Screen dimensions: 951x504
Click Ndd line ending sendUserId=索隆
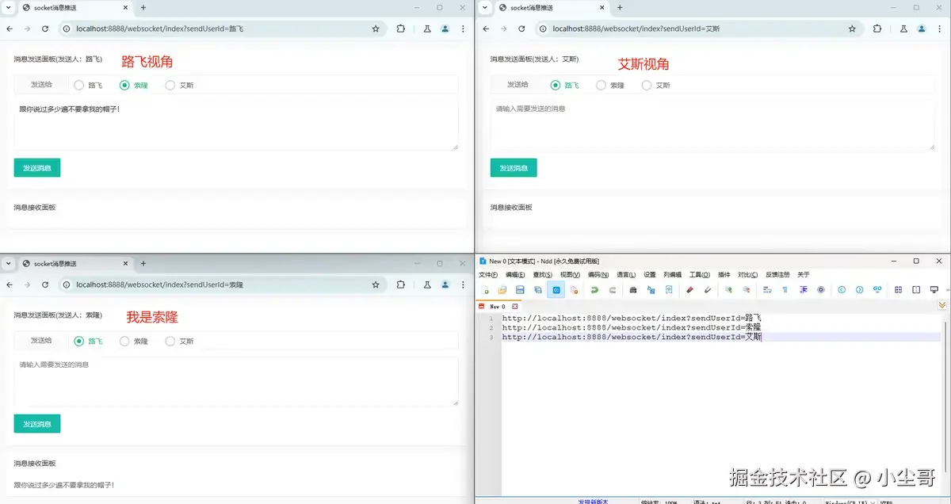coord(632,327)
